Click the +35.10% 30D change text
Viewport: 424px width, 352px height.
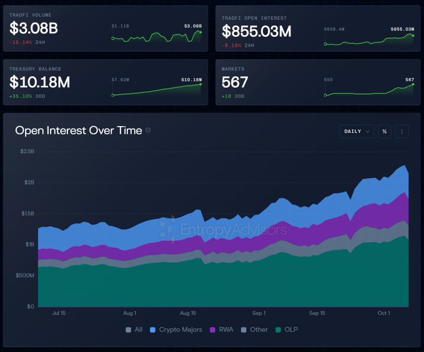(x=27, y=96)
